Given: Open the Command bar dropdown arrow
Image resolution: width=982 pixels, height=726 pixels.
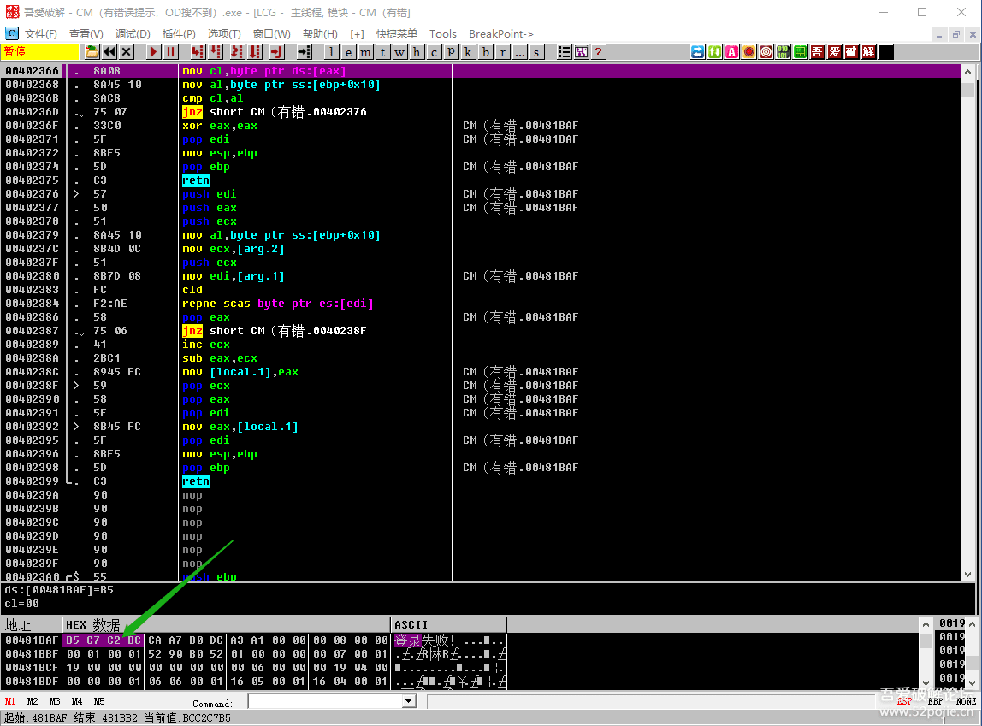Looking at the screenshot, I should (408, 701).
